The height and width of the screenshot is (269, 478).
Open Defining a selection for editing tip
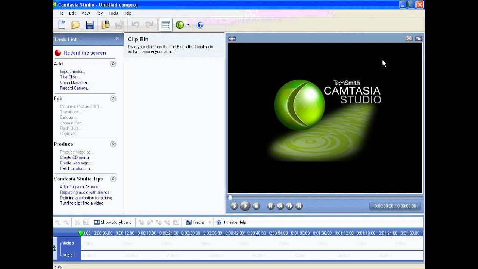pos(86,198)
